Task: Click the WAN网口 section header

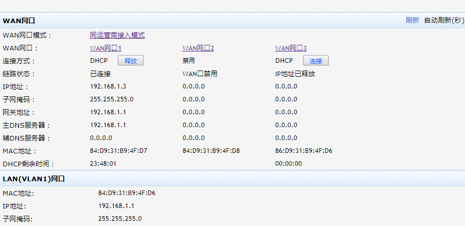Action: point(19,21)
